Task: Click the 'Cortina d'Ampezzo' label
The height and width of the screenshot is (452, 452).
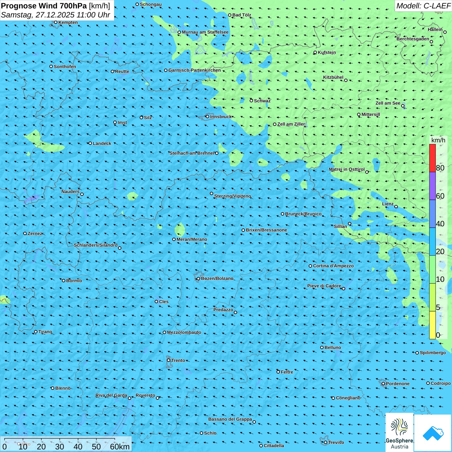Action: point(334,266)
